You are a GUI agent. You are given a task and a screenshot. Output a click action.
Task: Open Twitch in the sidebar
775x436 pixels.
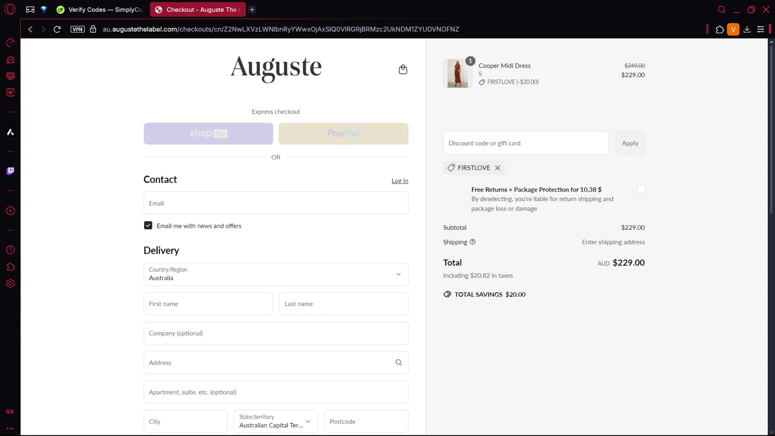coord(10,171)
